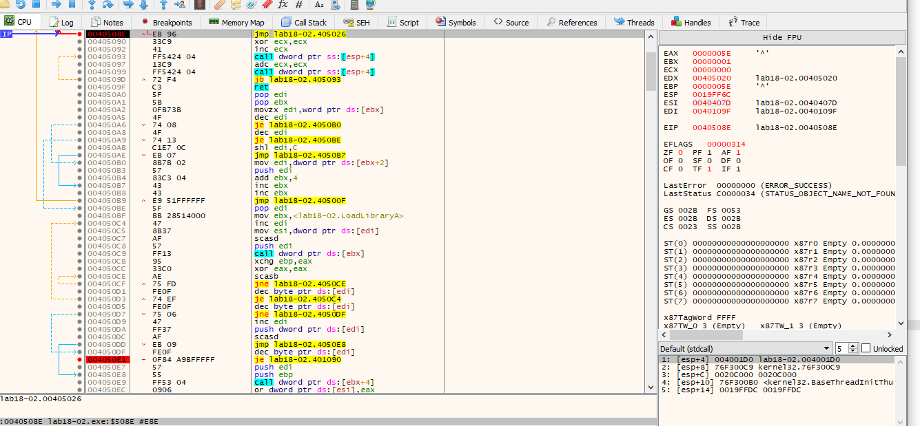
Task: Toggle the Unlocked checkbox
Action: tap(866, 348)
